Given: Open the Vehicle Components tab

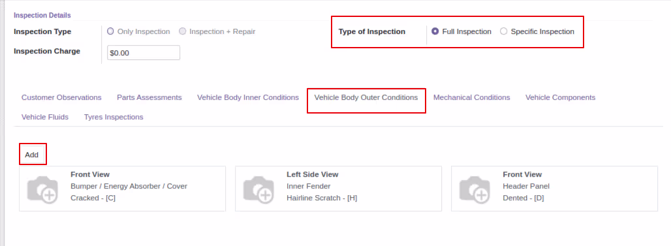Looking at the screenshot, I should coord(560,97).
